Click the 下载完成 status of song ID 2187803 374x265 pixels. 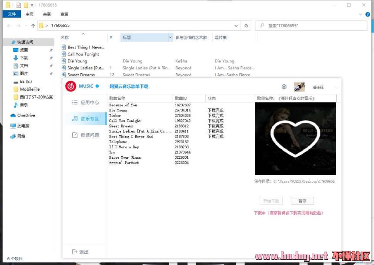tap(216, 136)
